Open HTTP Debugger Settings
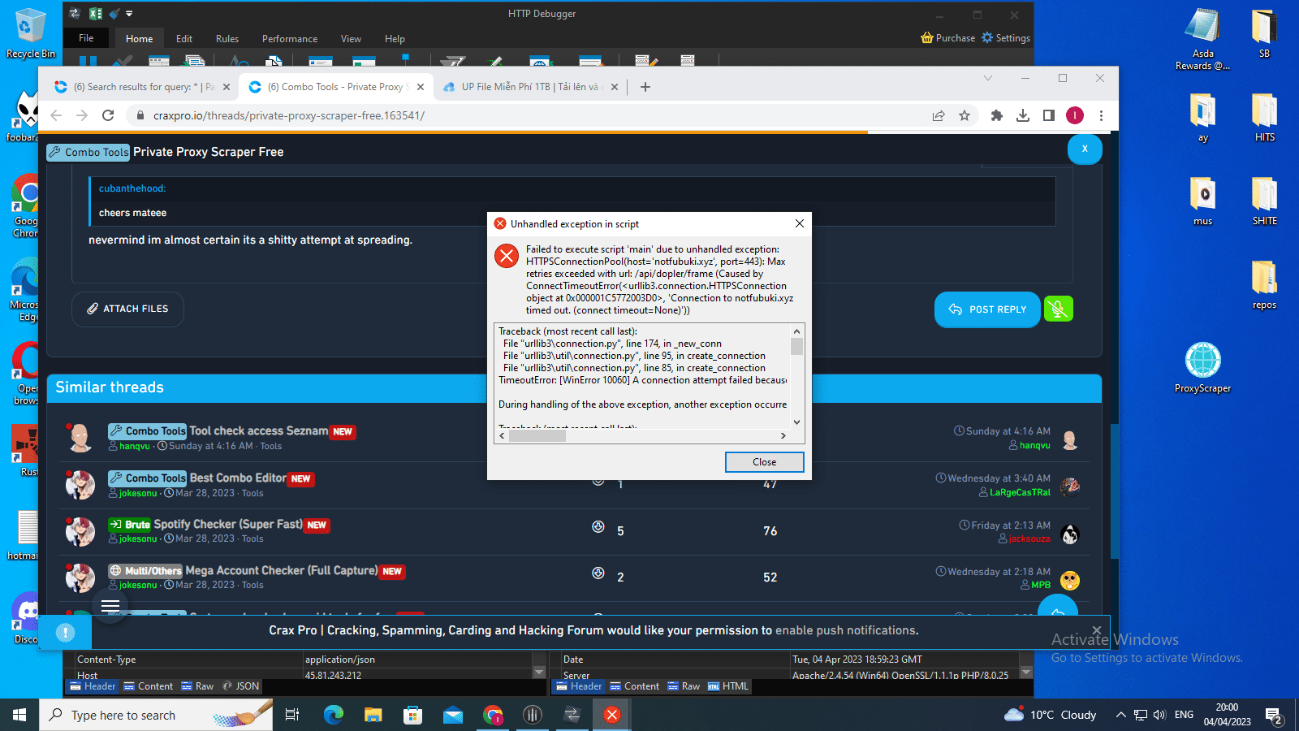Image resolution: width=1299 pixels, height=731 pixels. 1006,38
